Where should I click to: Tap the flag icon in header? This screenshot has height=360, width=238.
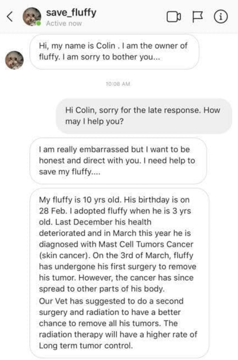coord(197,17)
